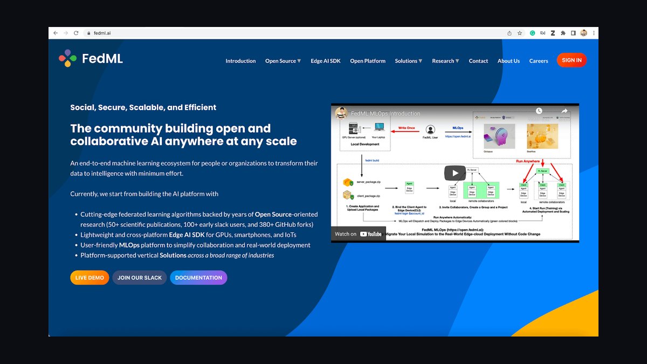The image size is (647, 364).
Task: Open the Open Platform nav item
Action: pyautogui.click(x=368, y=61)
